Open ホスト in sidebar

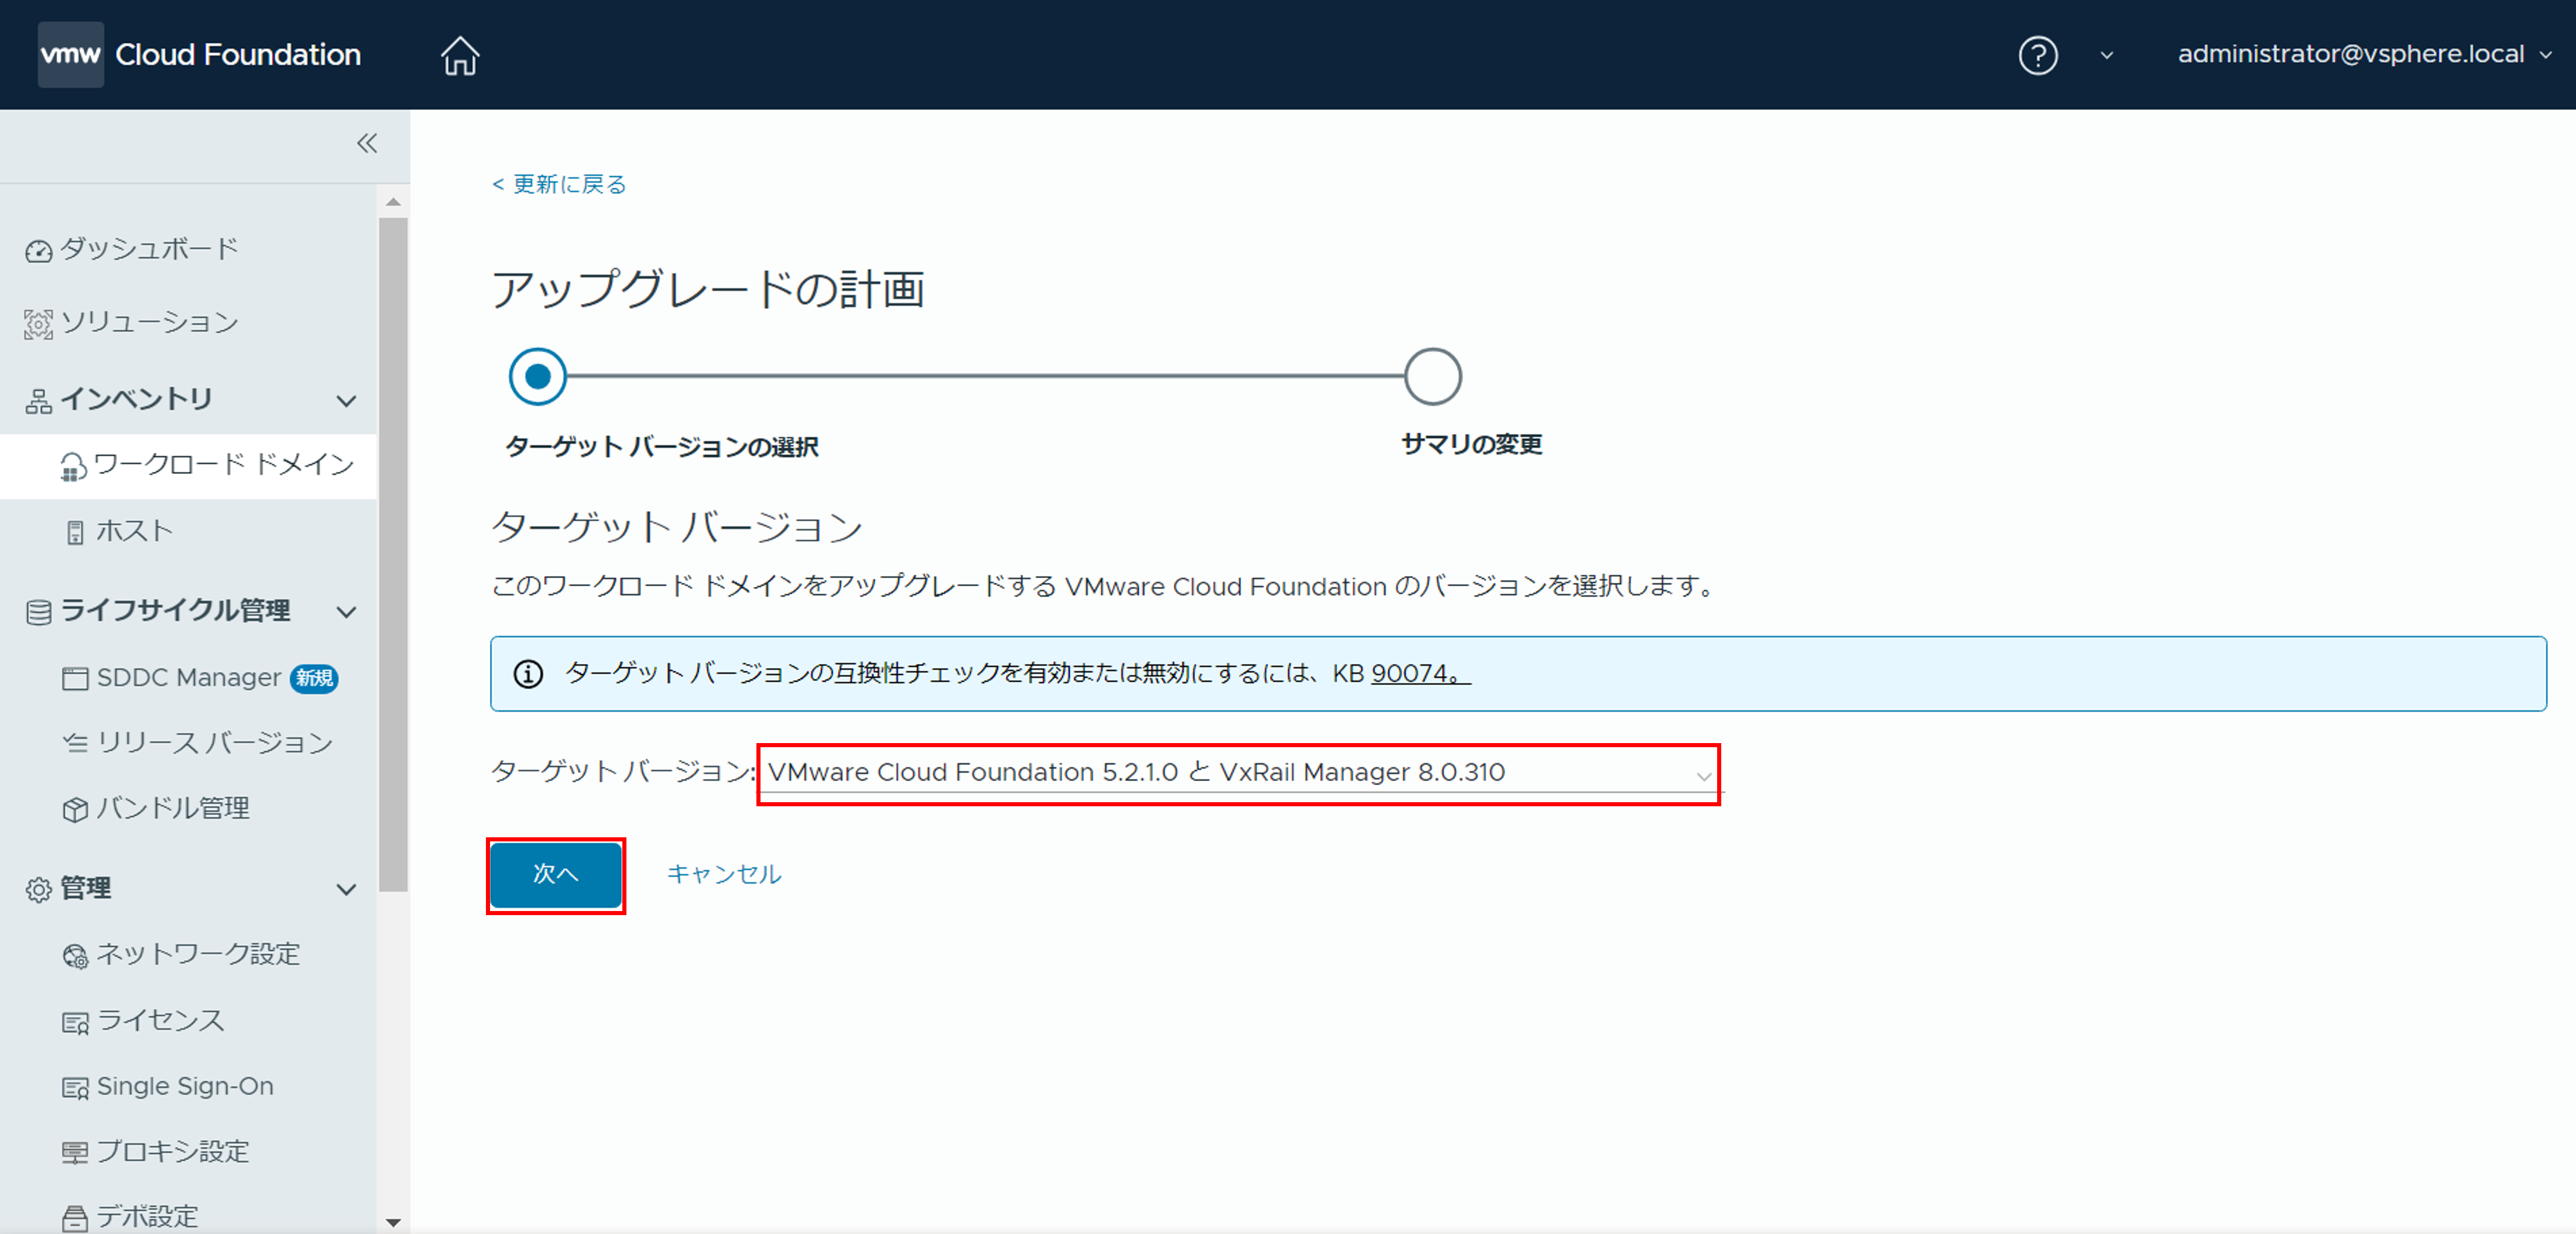pyautogui.click(x=135, y=531)
